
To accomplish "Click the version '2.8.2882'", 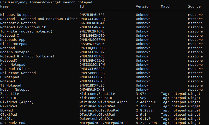I will coord(144,110).
